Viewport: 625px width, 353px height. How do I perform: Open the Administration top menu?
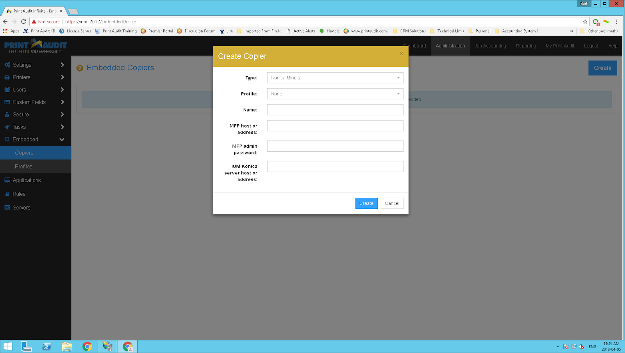point(450,46)
